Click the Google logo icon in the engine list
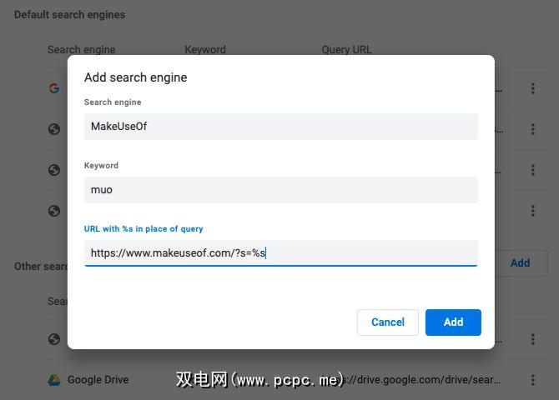 coord(54,88)
